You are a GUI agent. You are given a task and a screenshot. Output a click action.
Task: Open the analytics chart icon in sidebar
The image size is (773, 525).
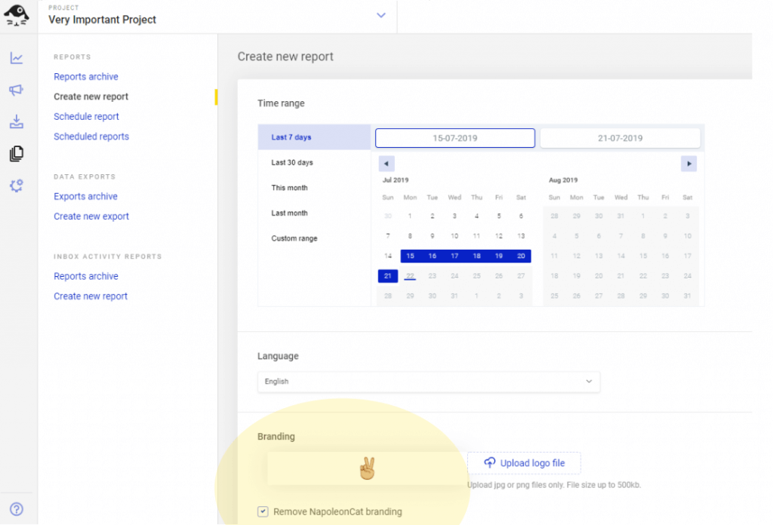(x=17, y=58)
